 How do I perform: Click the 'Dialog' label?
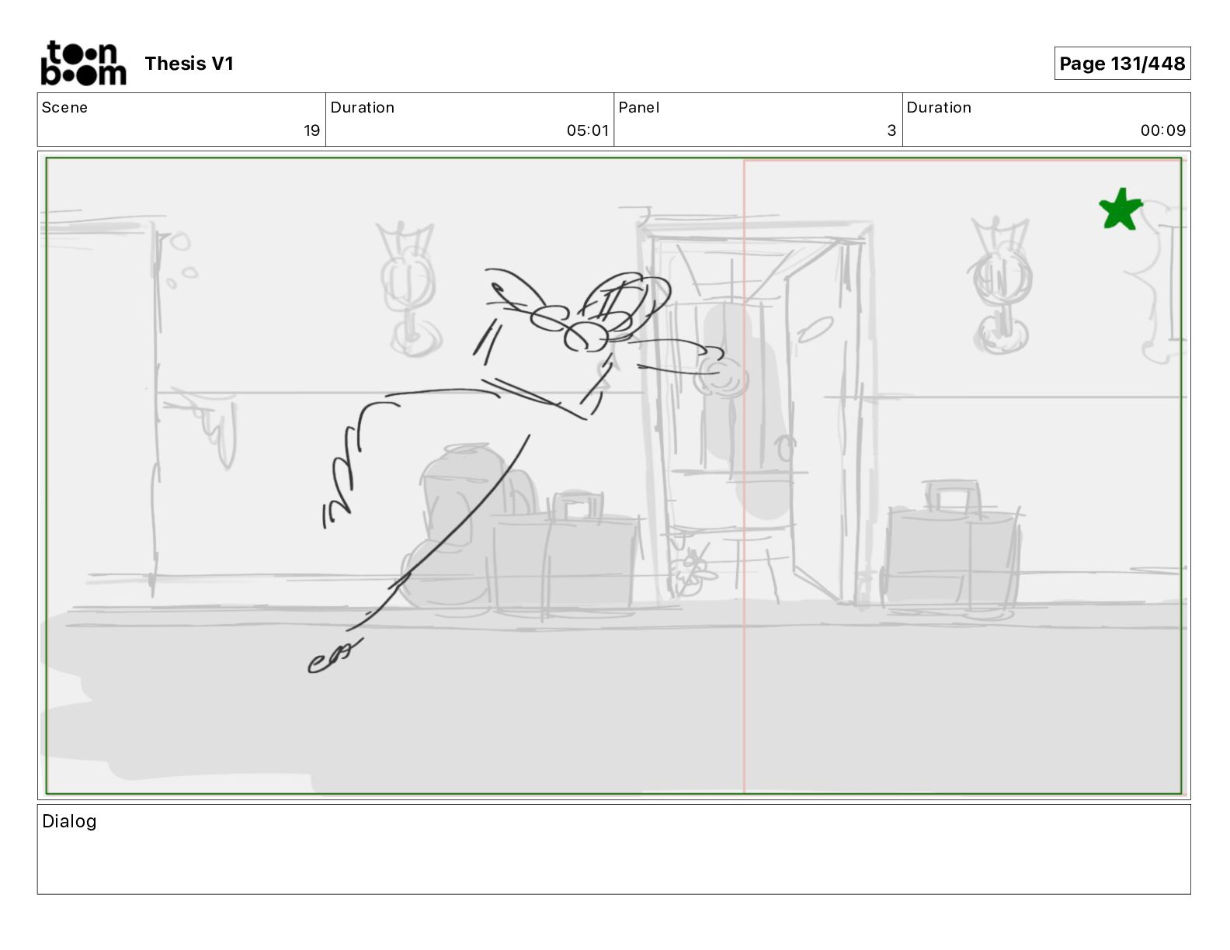(69, 821)
